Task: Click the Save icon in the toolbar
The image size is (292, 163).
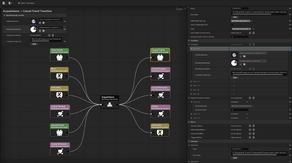Action: (x=4, y=3)
